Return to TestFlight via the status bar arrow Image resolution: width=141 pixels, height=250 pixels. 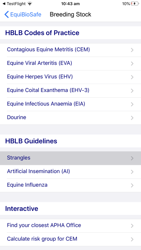click(x=4, y=4)
